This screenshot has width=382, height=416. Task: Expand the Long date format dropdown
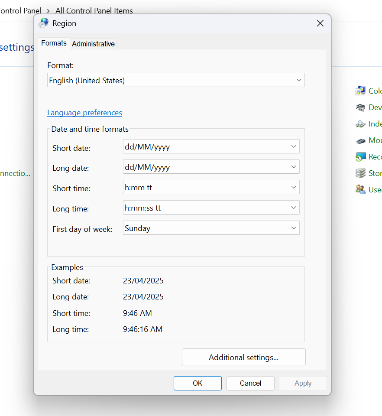211,167
